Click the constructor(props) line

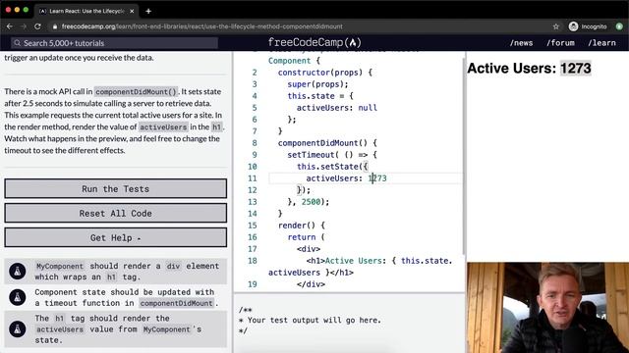(x=325, y=73)
